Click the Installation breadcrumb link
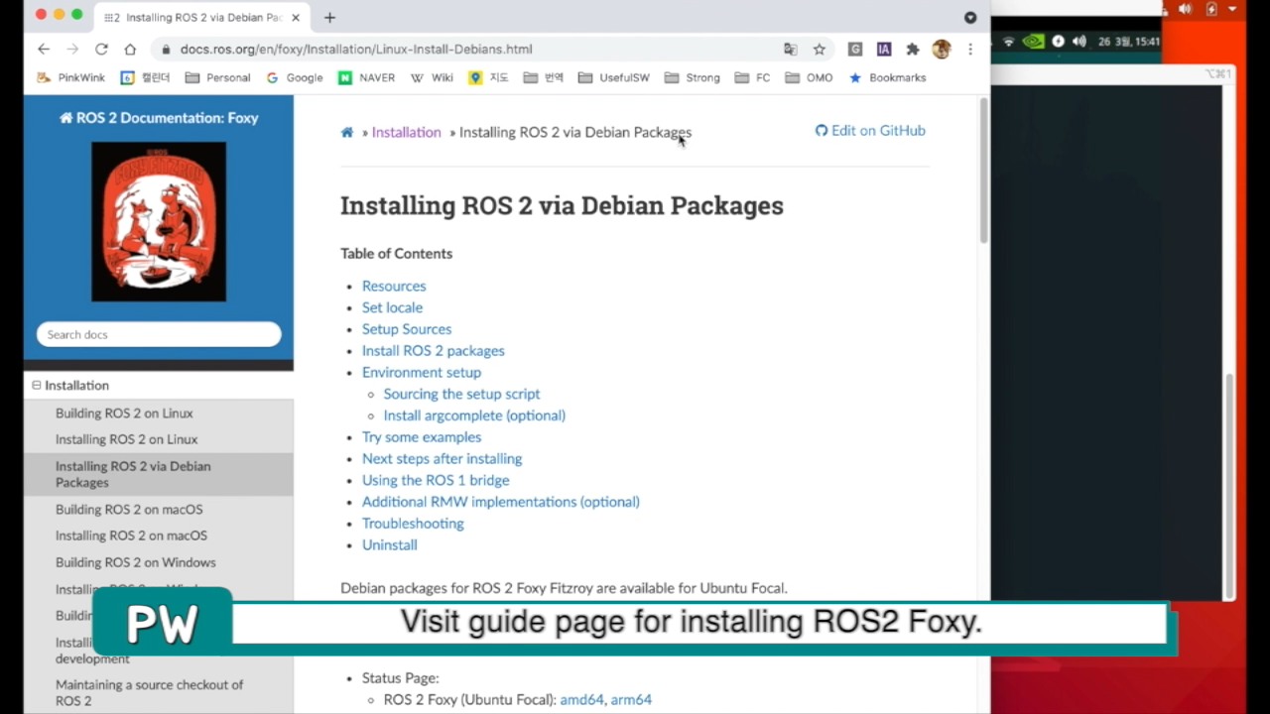The image size is (1270, 714). (x=406, y=132)
